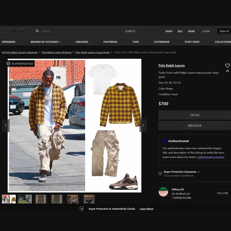Click the magnifying glass search icon
231x231 pixels.
pos(37,31)
